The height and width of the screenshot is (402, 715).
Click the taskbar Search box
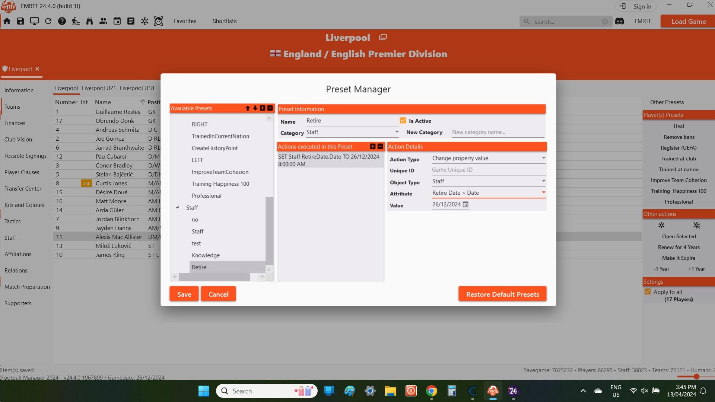[x=267, y=391]
